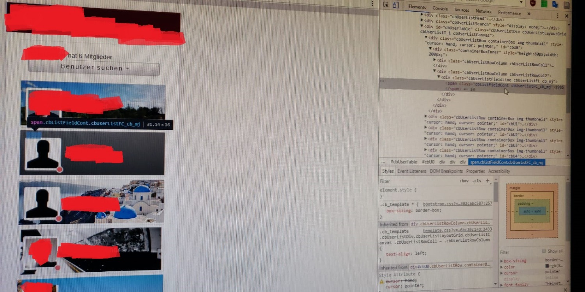Open the Benutzer suchen dropdown
This screenshot has width=585, height=292.
coord(94,68)
